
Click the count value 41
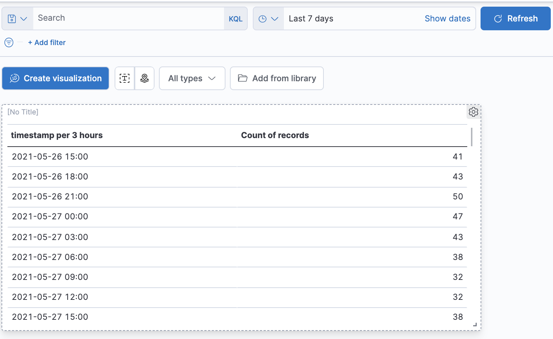[x=458, y=157]
